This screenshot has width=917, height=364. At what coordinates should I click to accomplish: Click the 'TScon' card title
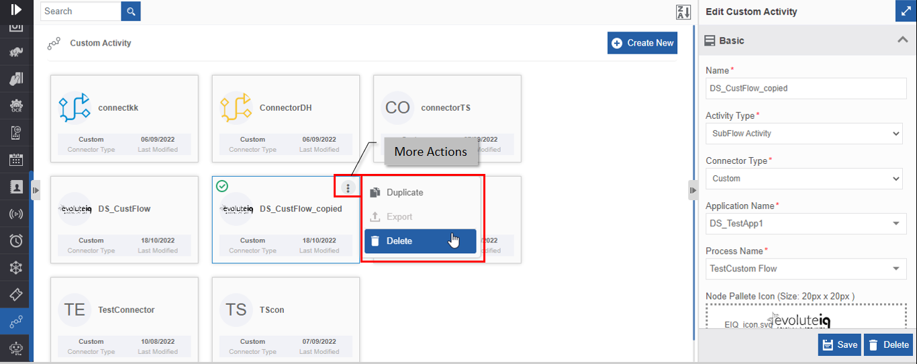tap(272, 310)
